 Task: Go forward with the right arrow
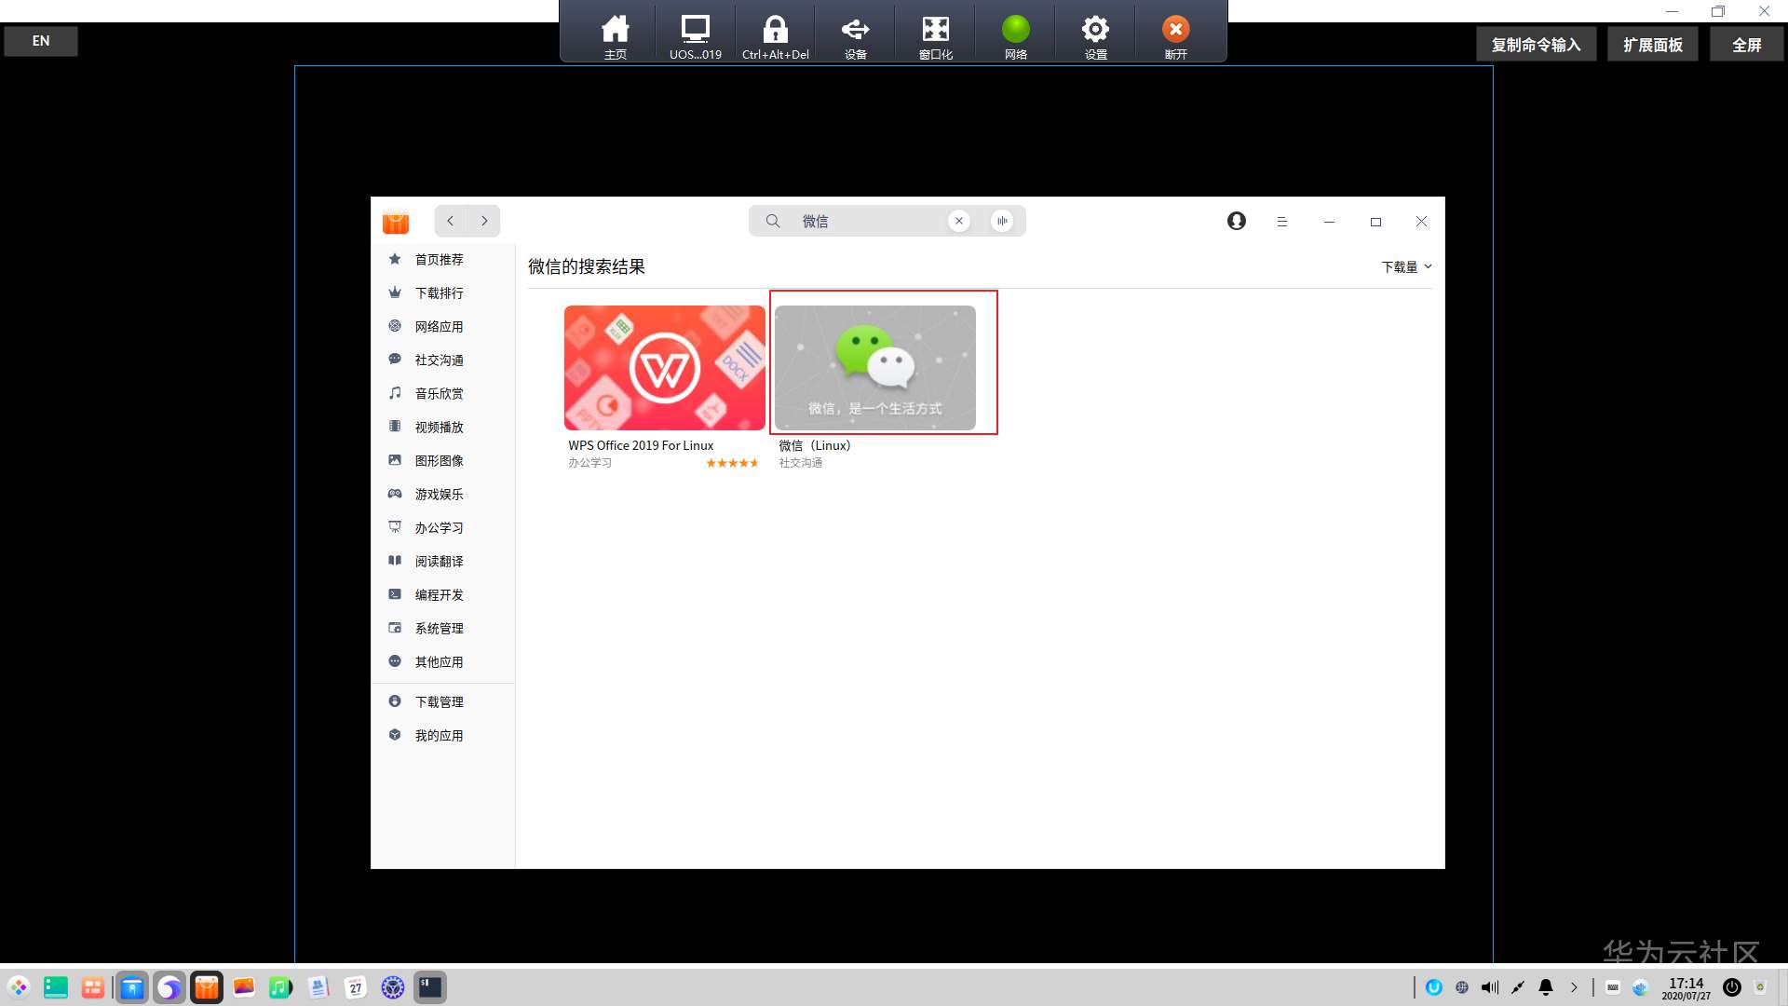(484, 221)
